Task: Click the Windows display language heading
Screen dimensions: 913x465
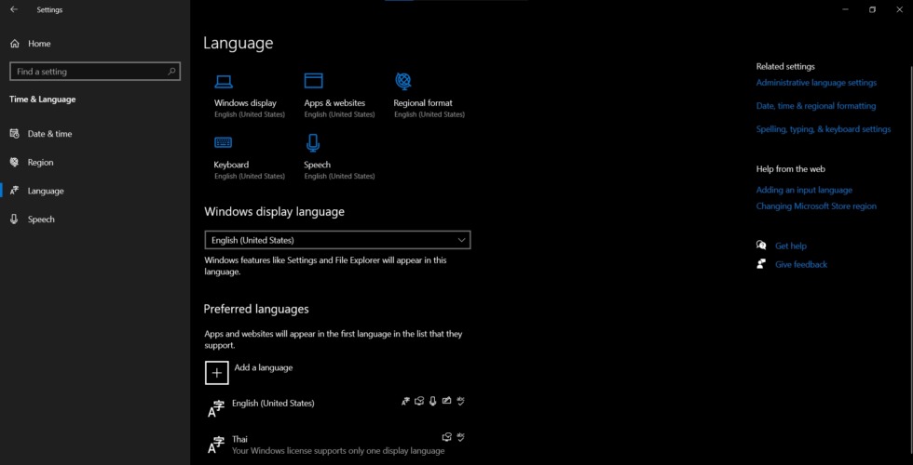Action: 274,212
